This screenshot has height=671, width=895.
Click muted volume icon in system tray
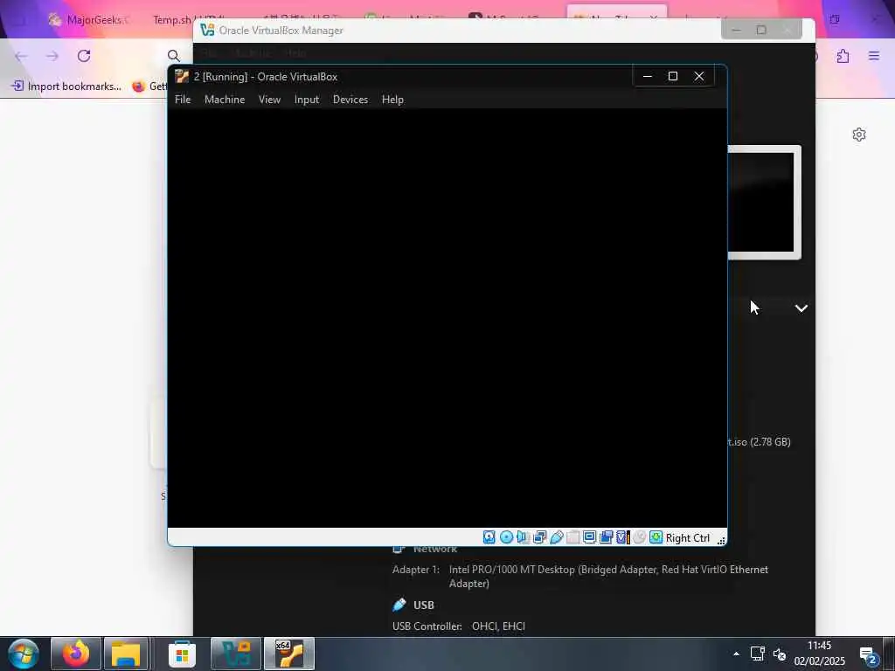coord(780,654)
